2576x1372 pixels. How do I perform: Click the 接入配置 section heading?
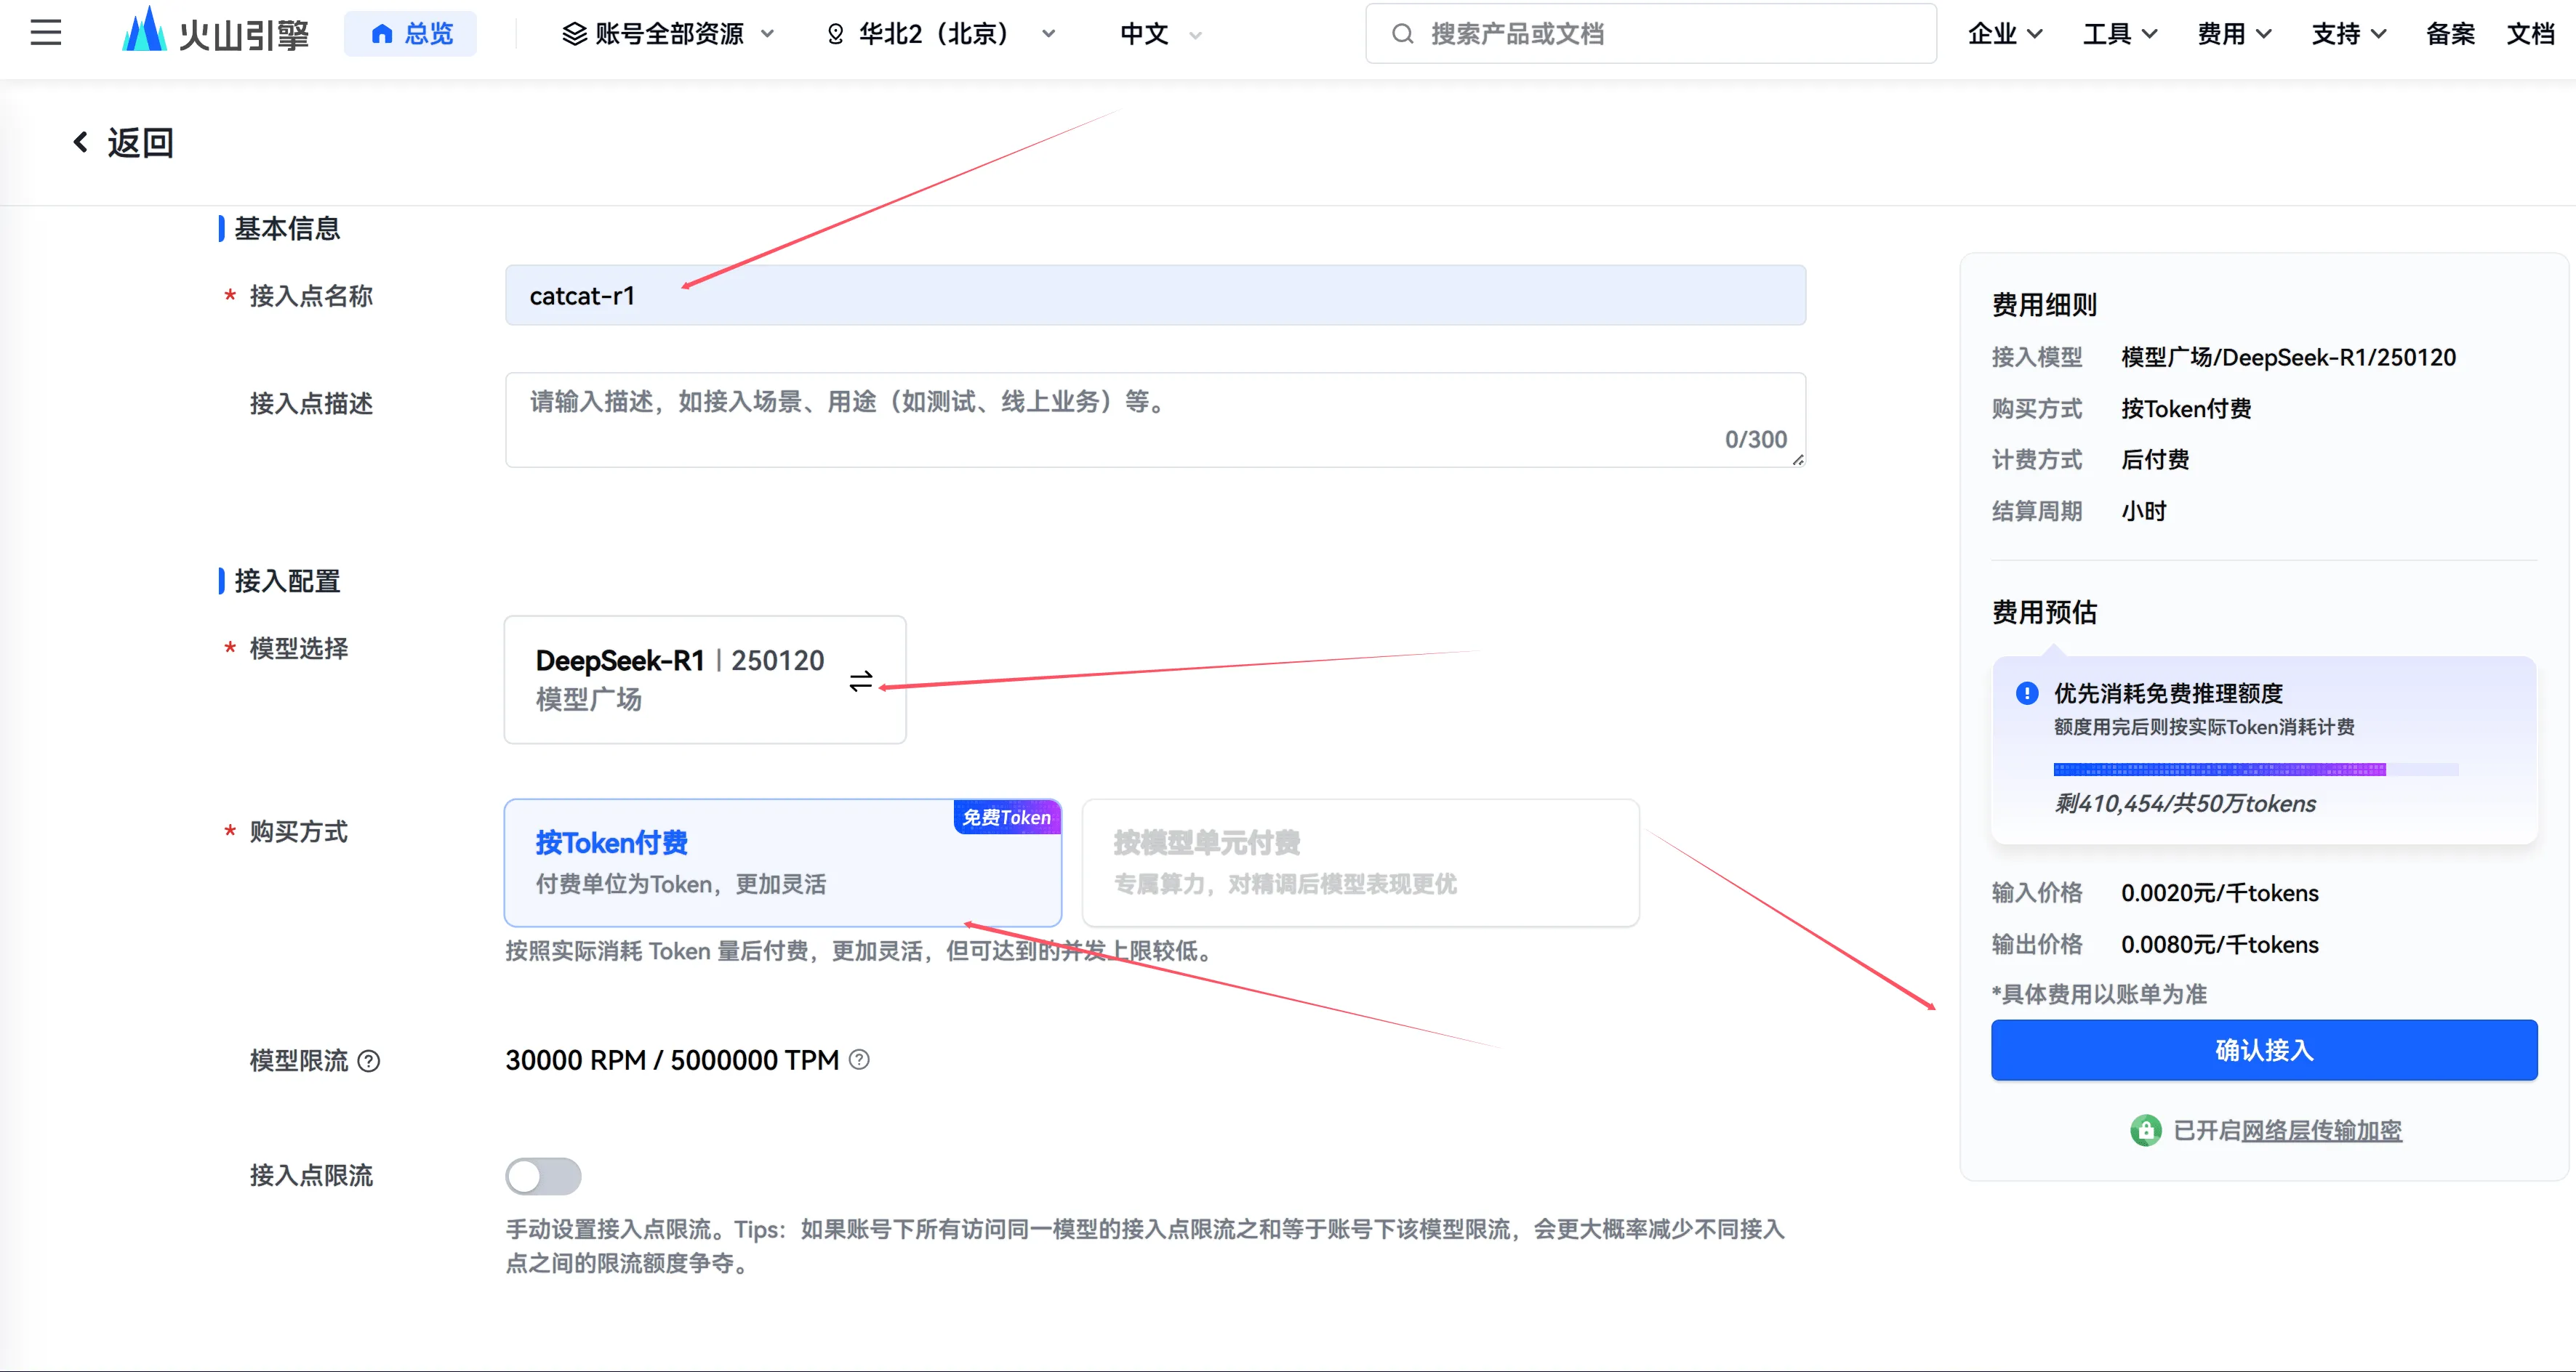[x=287, y=581]
